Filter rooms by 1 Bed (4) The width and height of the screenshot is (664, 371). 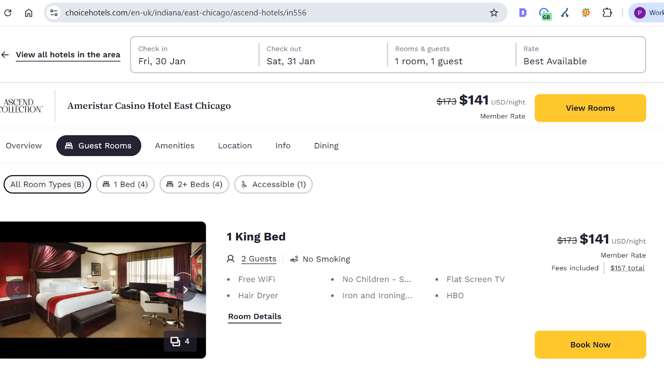tap(125, 184)
